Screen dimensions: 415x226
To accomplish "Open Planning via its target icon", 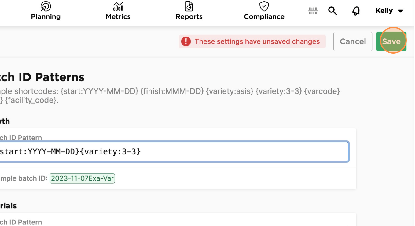I will point(46,6).
